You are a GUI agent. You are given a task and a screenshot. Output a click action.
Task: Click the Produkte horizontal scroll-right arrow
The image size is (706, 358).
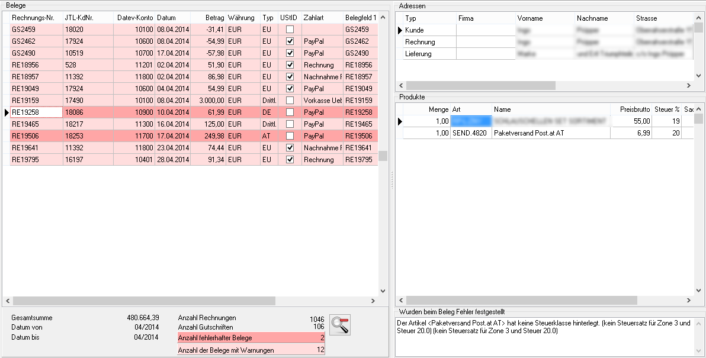click(689, 301)
